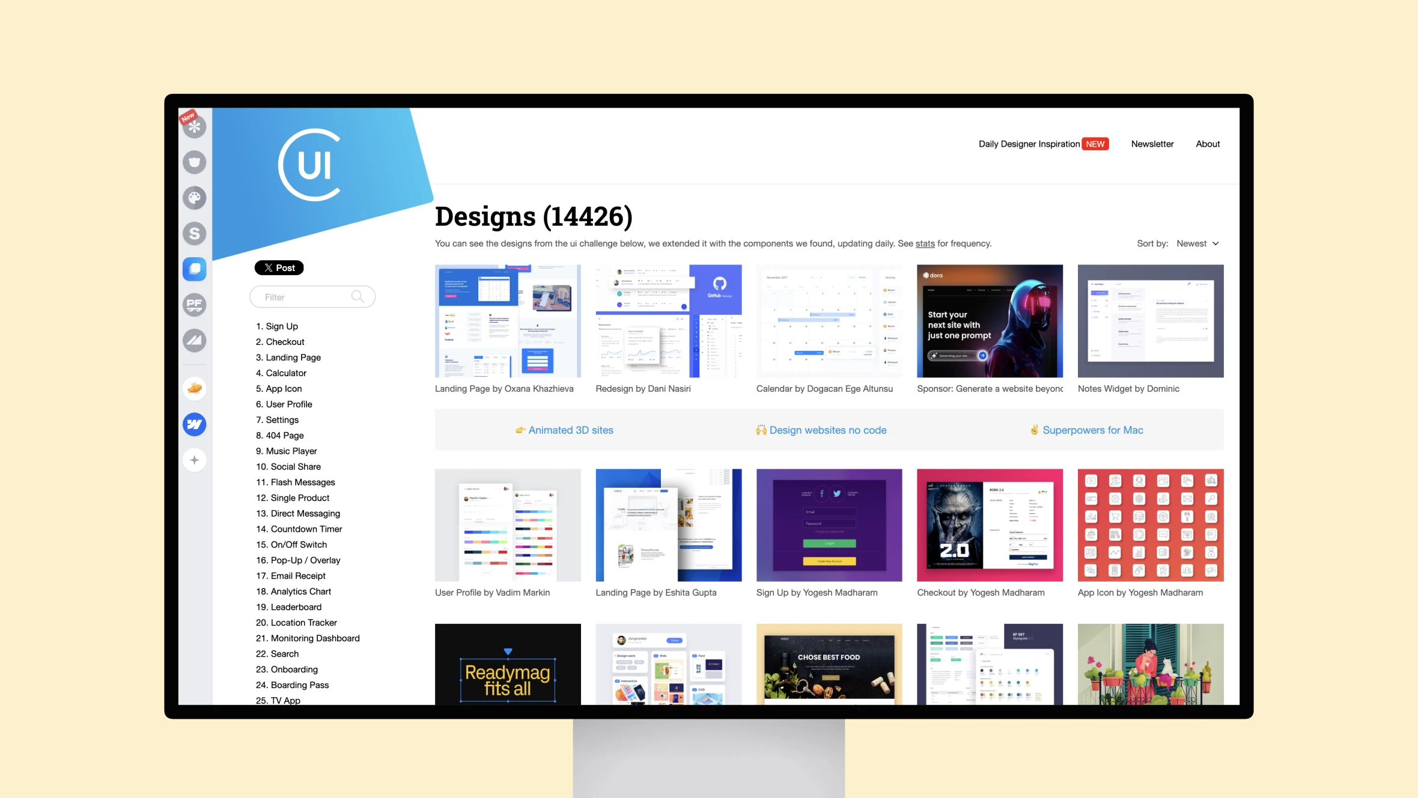Image resolution: width=1418 pixels, height=798 pixels.
Task: Click the brush/drawing tool icon in sidebar
Action: (195, 197)
